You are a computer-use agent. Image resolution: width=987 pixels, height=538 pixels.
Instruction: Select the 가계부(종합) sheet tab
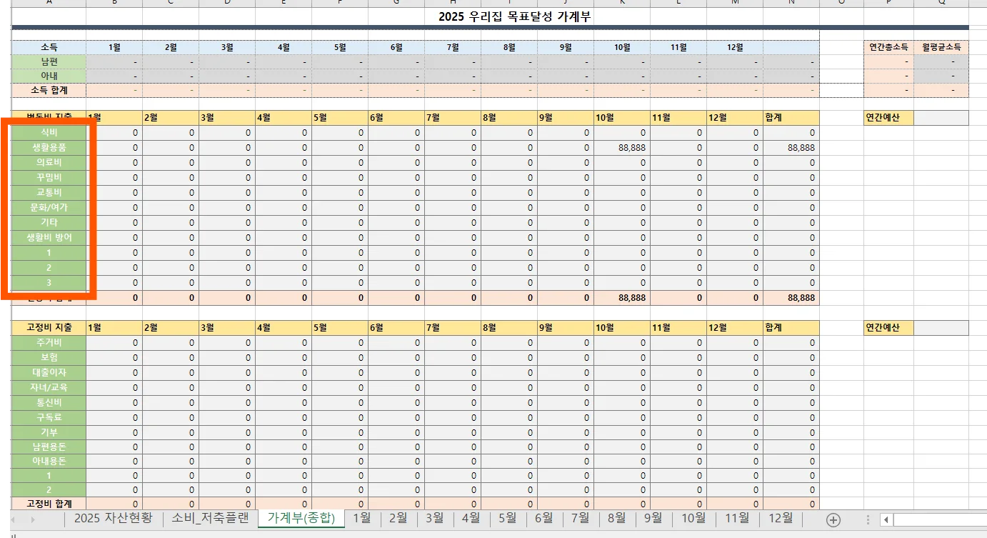[x=301, y=519]
